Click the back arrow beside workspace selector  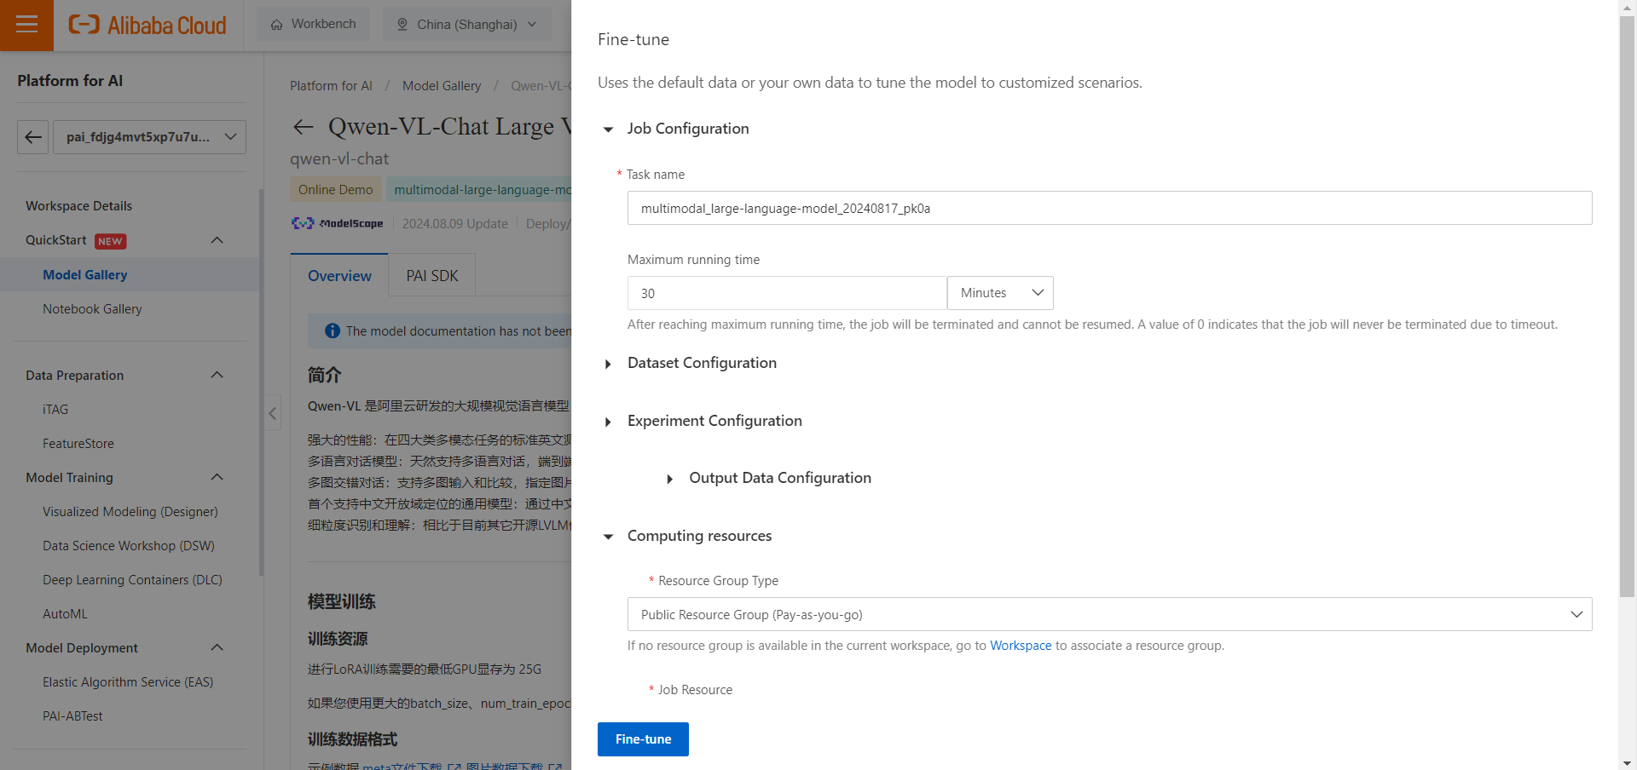33,137
